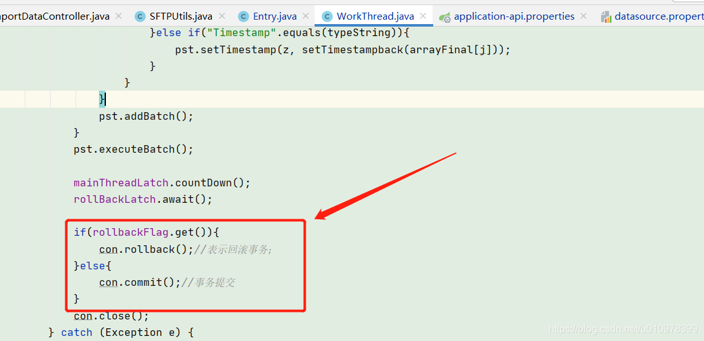Screen dimensions: 704x341
Task: Click the con.rollback(); call
Action: [x=147, y=249]
